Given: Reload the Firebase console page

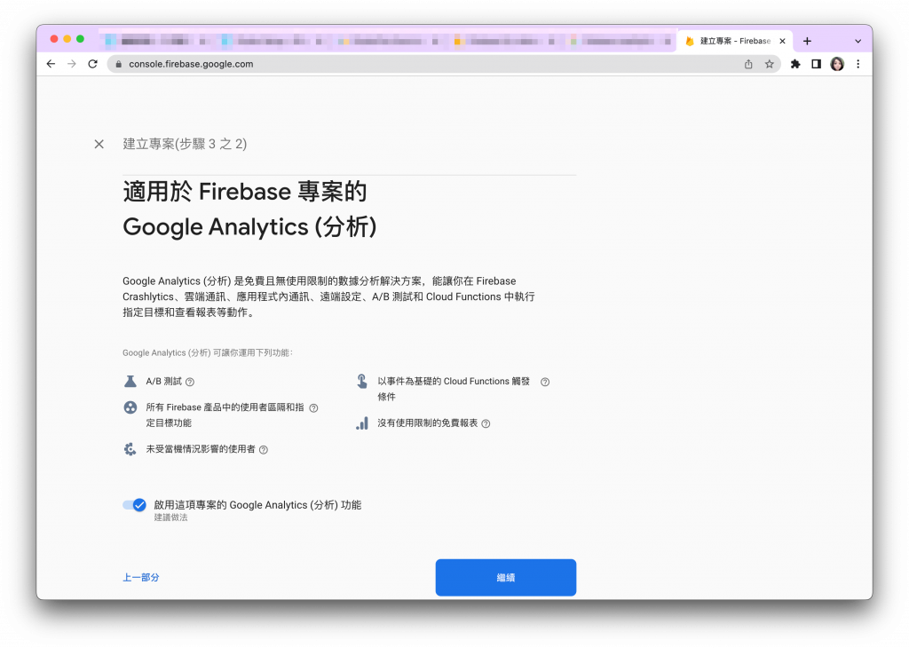Looking at the screenshot, I should pyautogui.click(x=92, y=64).
